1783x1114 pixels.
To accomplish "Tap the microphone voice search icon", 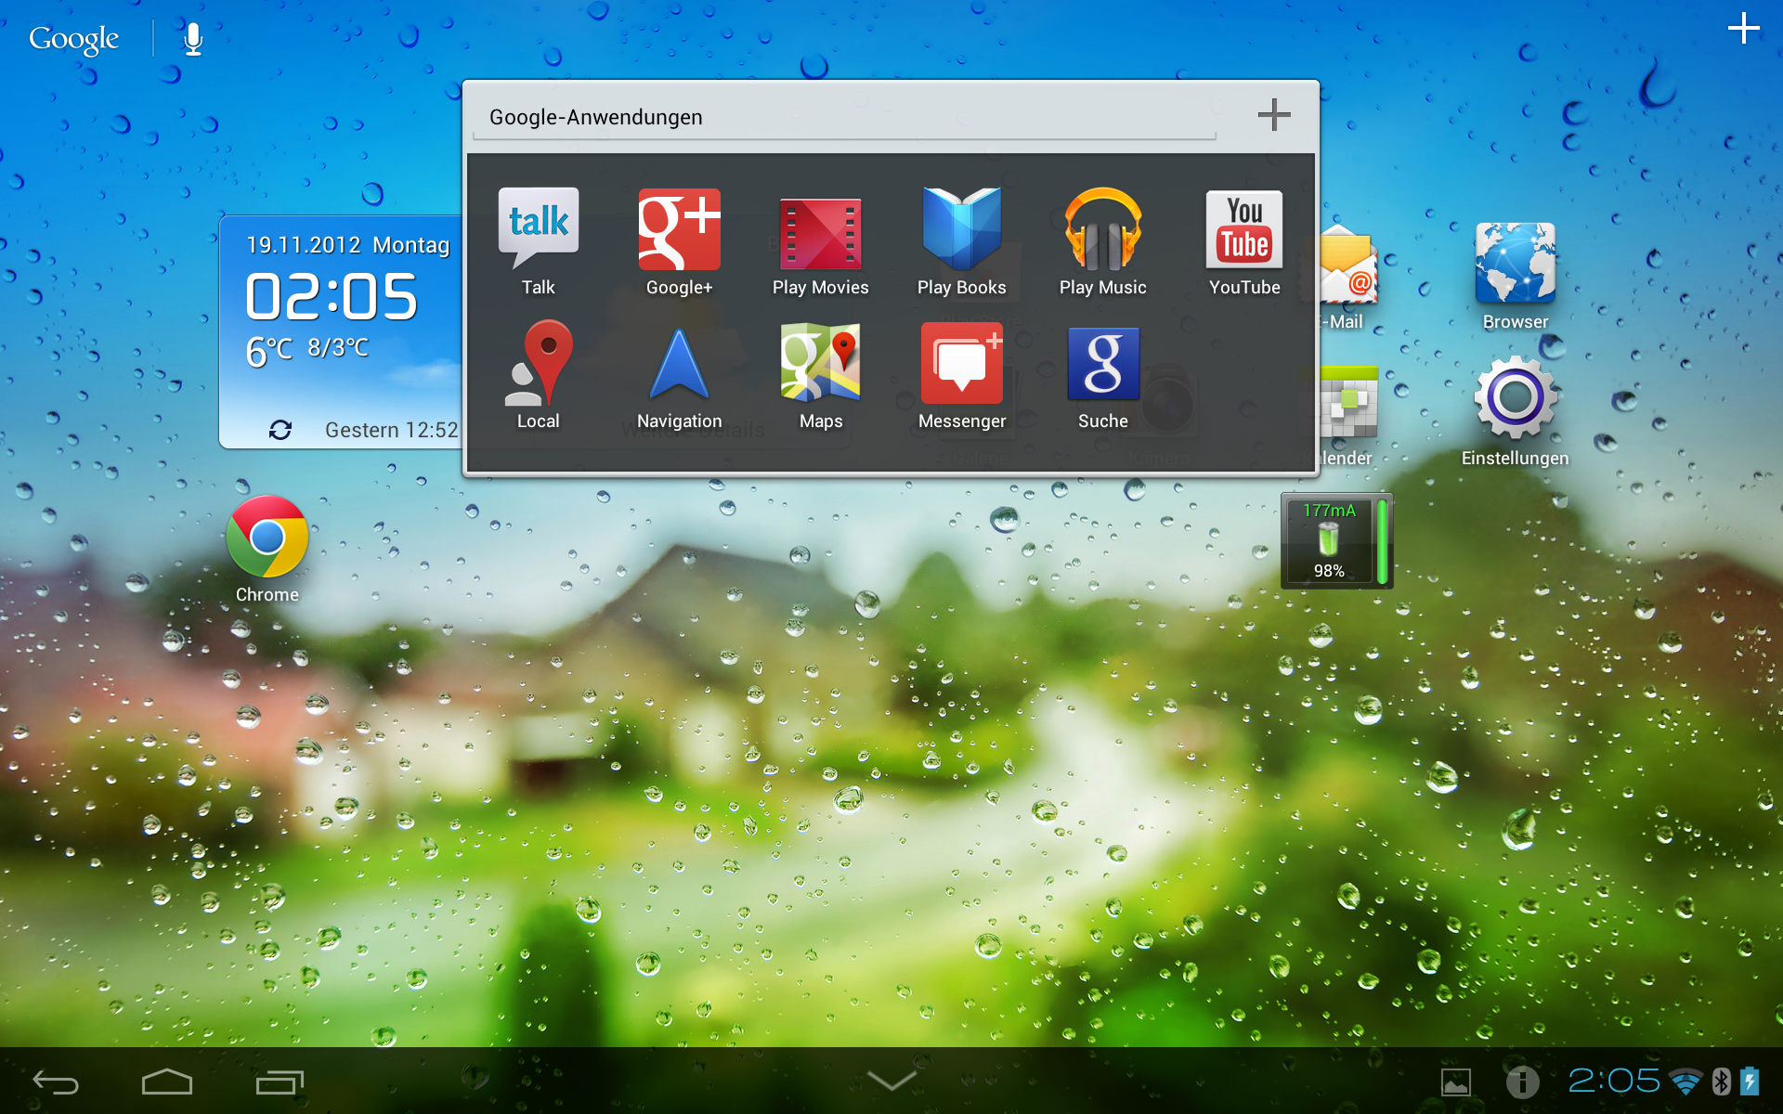I will (x=193, y=39).
